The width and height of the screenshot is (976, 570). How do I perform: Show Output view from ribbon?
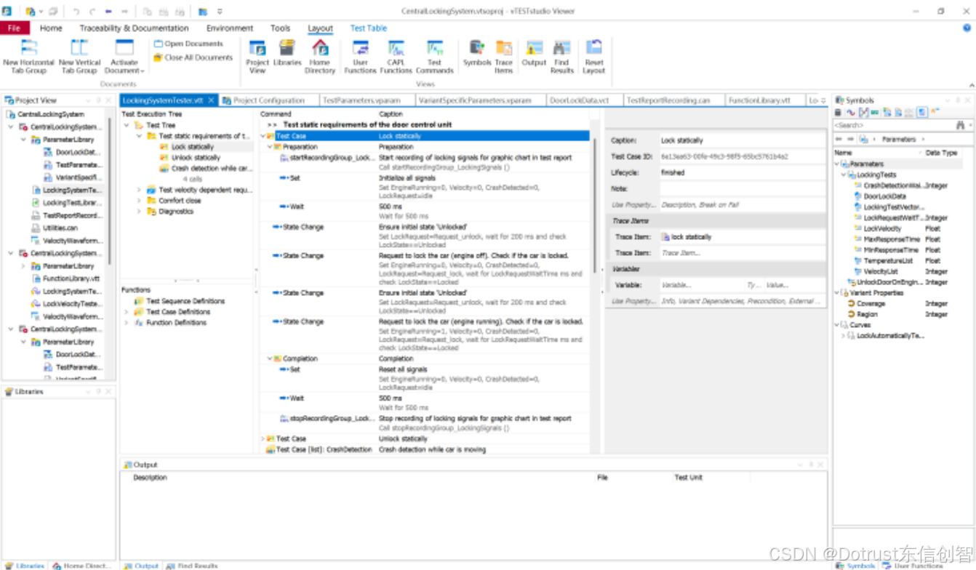(x=534, y=53)
